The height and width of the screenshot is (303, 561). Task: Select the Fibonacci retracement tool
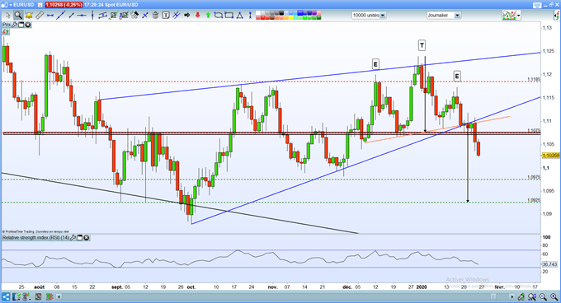click(113, 16)
